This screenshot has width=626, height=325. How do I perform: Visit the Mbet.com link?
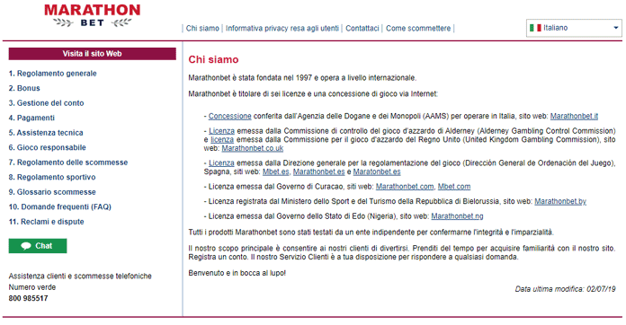(454, 187)
